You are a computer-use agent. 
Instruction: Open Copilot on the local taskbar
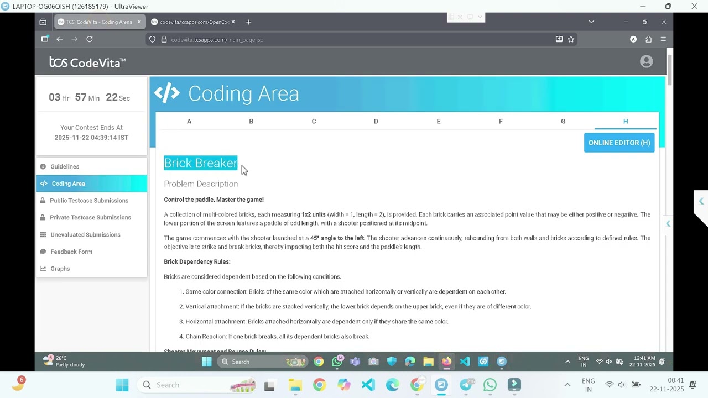tap(344, 385)
